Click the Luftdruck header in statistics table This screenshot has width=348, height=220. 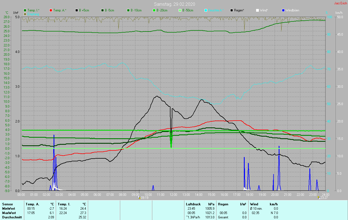pos(193,204)
